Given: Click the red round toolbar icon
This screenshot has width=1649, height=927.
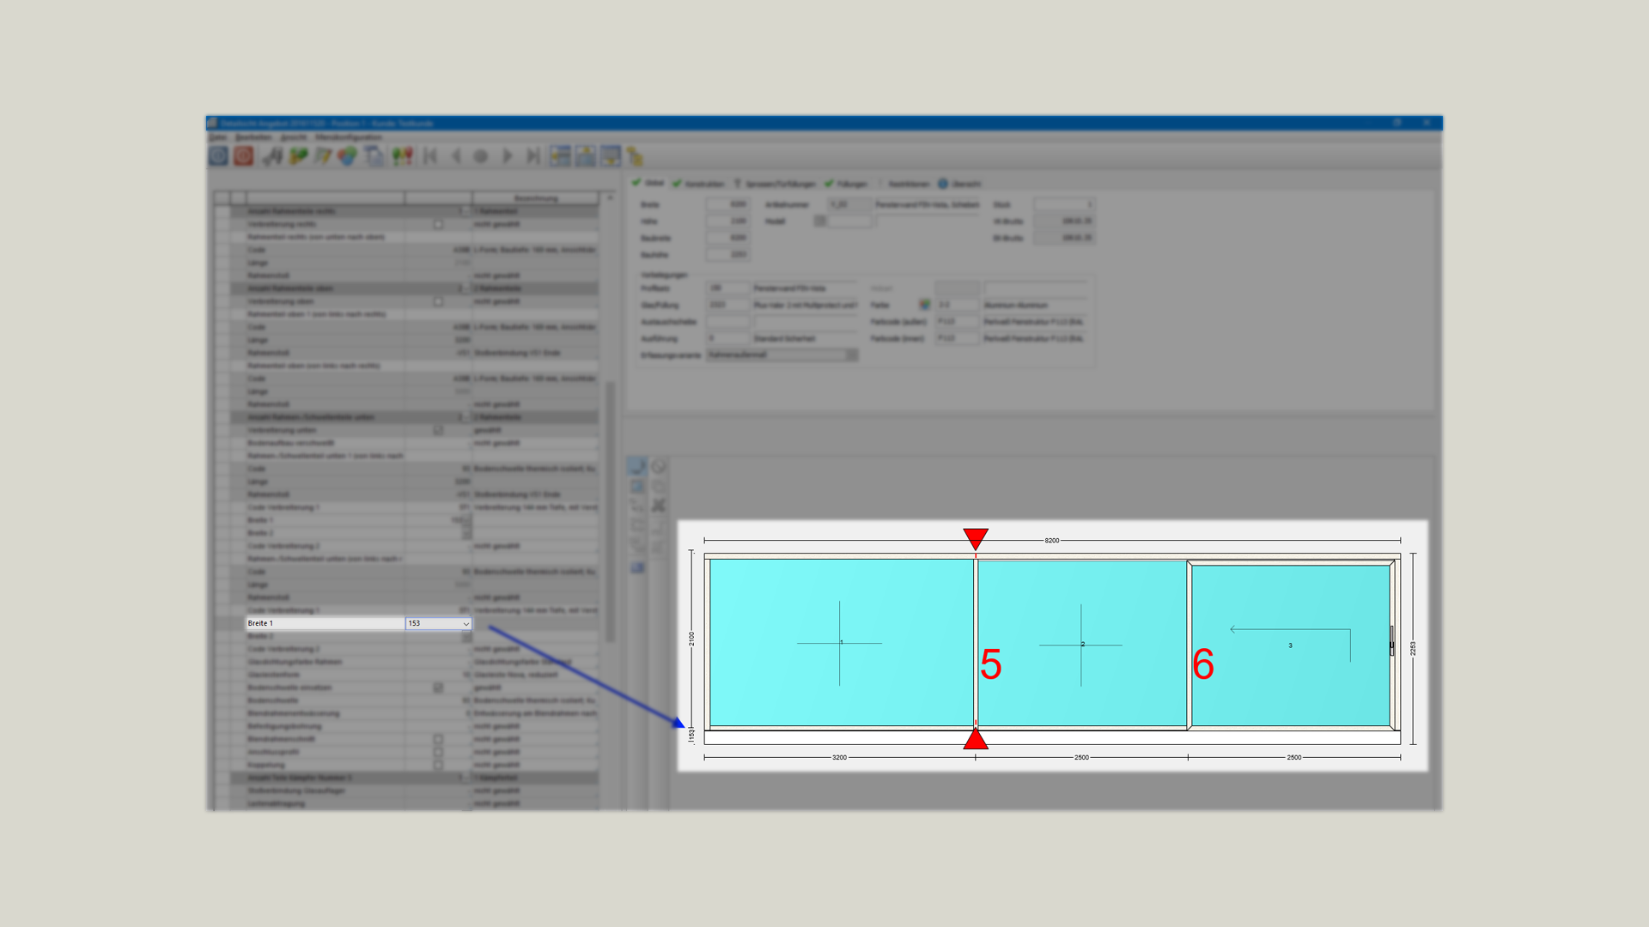Looking at the screenshot, I should pyautogui.click(x=244, y=156).
